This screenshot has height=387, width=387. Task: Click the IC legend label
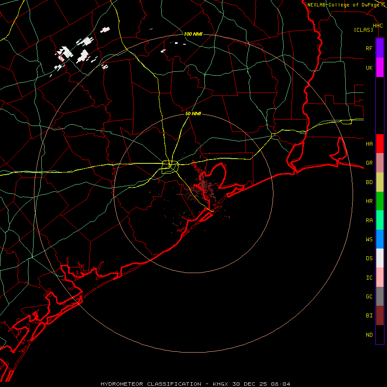(x=369, y=278)
